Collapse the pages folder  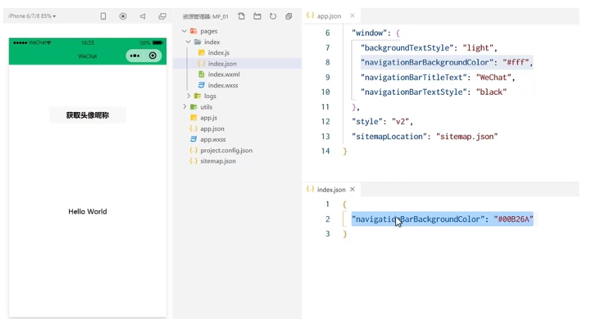tap(184, 31)
